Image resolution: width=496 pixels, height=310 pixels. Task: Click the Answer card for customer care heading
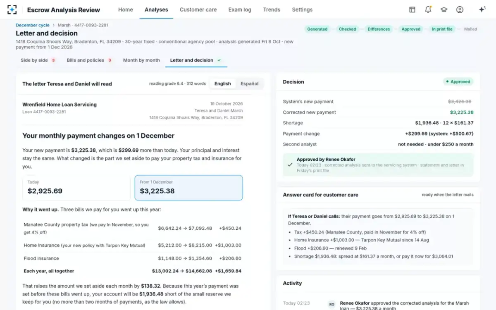[x=320, y=195]
